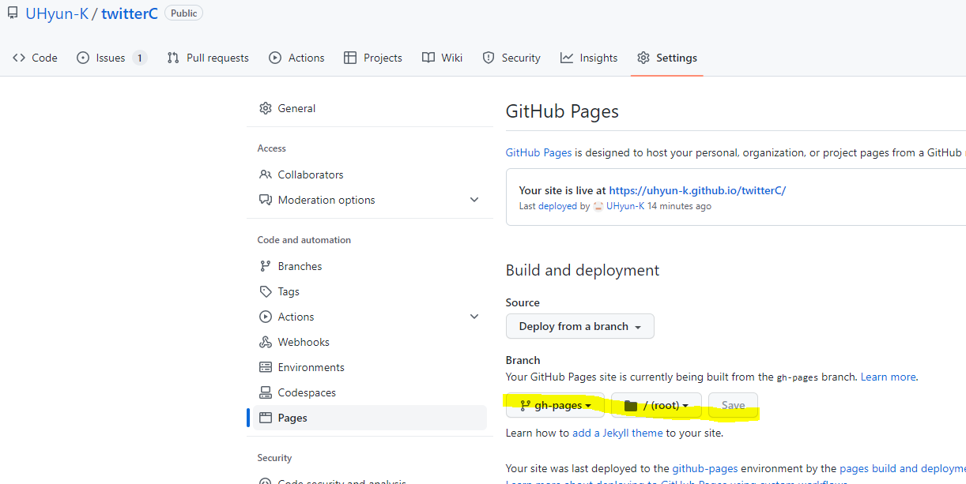Open the repository Actions tab
This screenshot has width=966, height=484.
296,58
